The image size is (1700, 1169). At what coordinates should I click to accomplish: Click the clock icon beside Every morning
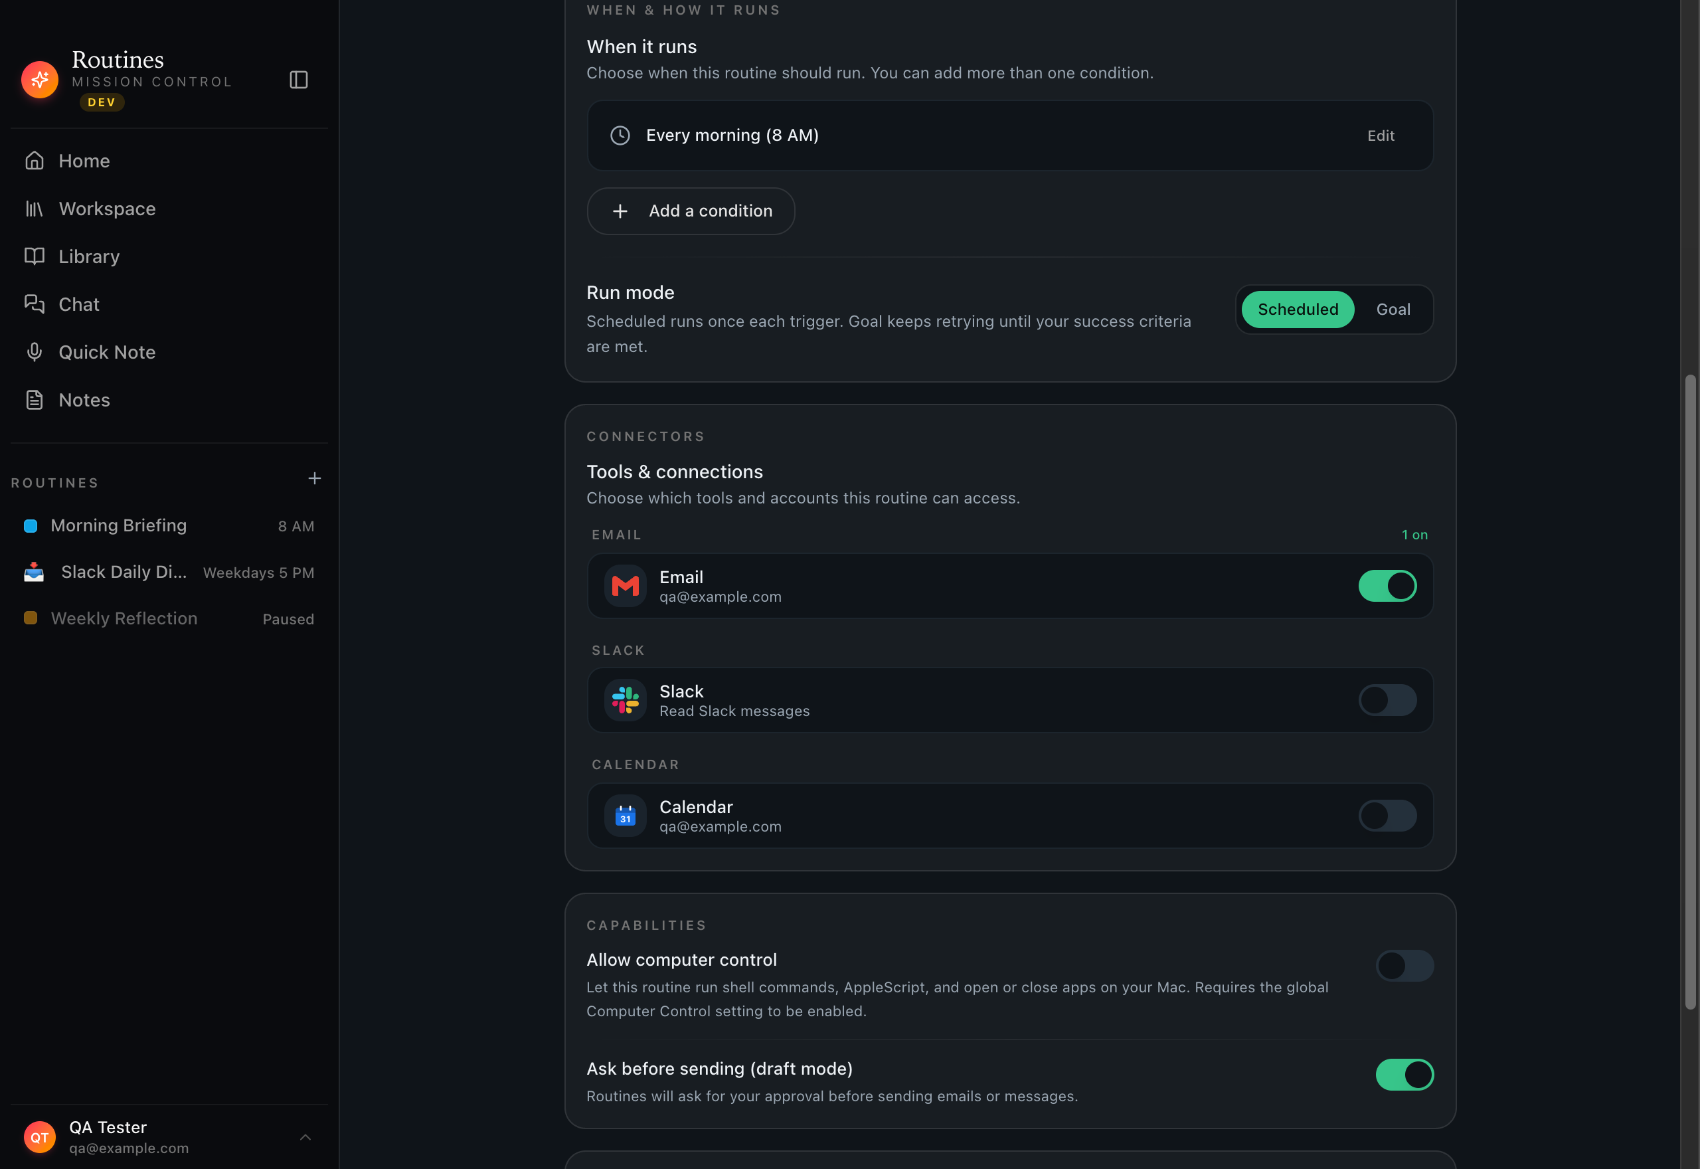tap(620, 135)
